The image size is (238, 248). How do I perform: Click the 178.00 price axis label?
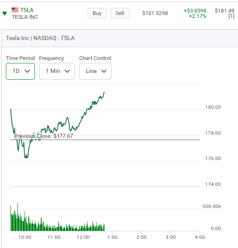click(x=213, y=133)
